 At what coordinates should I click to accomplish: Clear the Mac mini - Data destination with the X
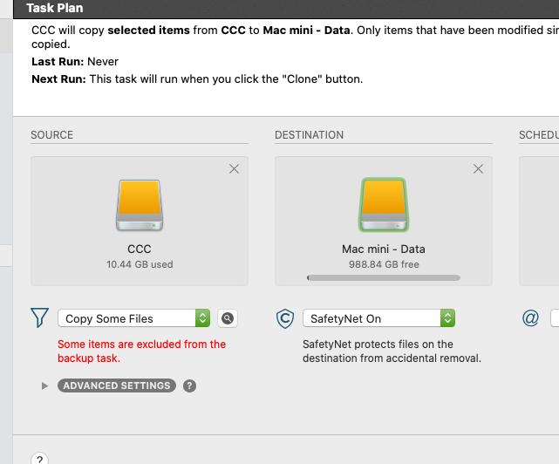point(479,169)
